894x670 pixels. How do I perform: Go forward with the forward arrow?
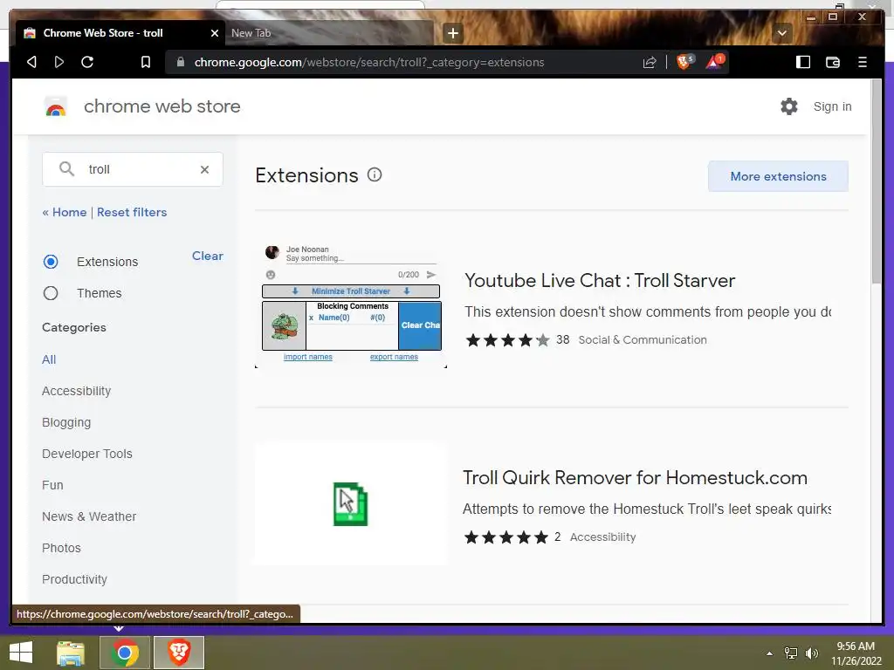(x=59, y=62)
